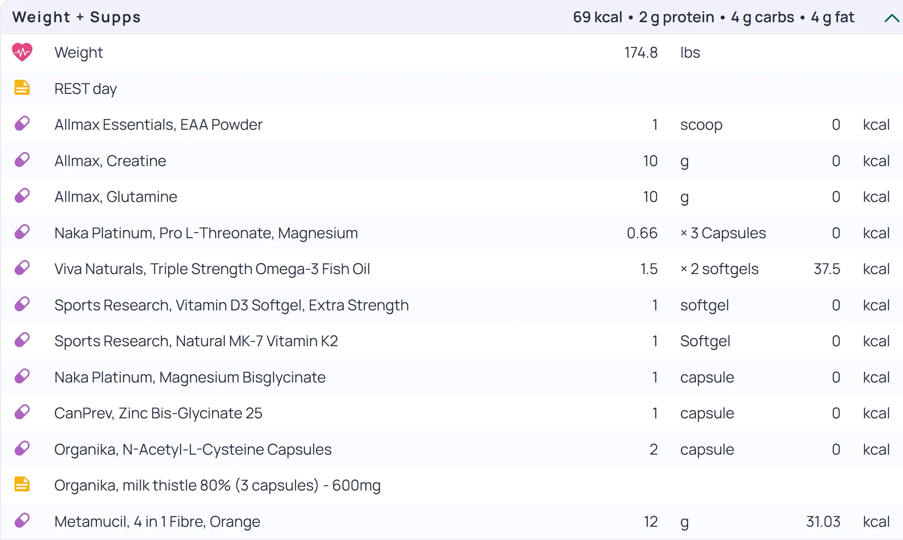
Task: Select CanPrev, Zinc Bis-Glycinate 25 entry
Action: [158, 413]
